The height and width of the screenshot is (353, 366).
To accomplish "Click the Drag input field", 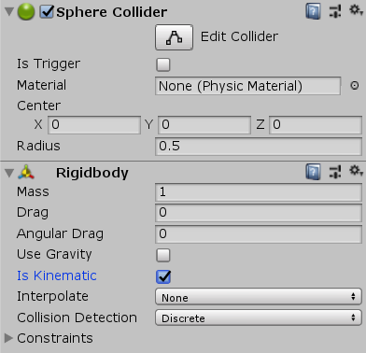I will tap(259, 213).
